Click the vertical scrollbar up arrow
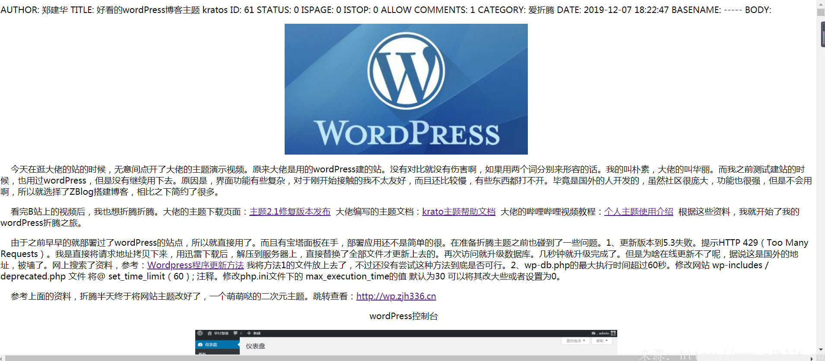 821,4
